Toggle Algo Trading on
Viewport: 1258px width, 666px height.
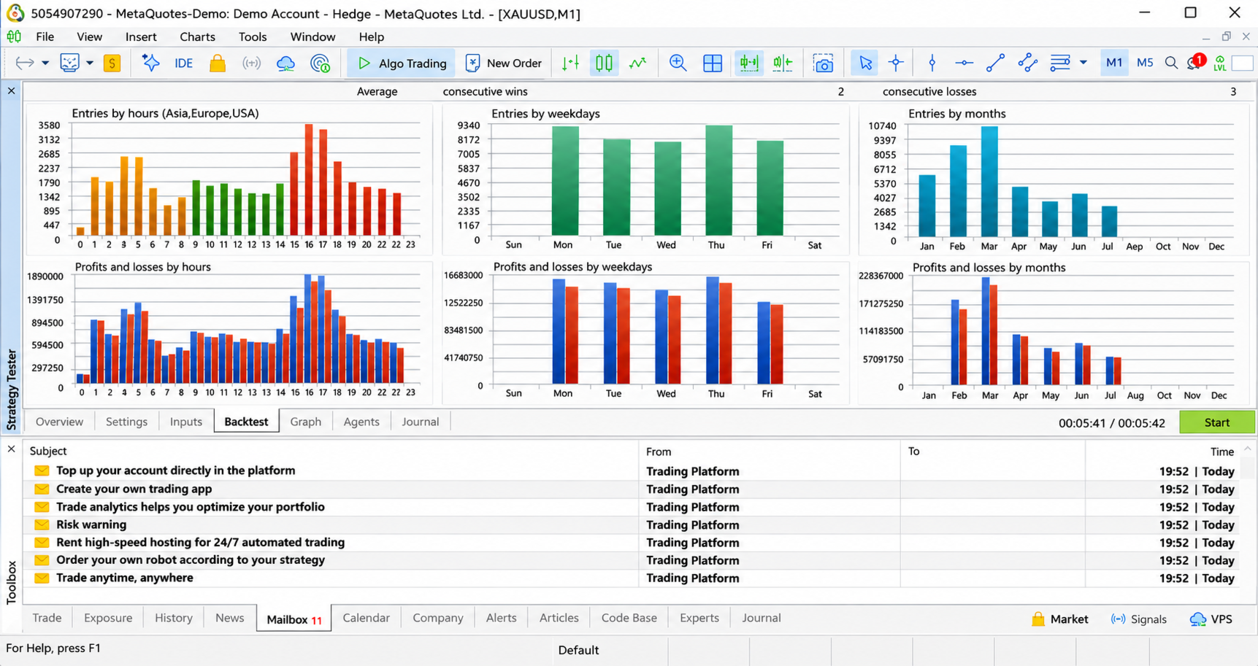[402, 63]
